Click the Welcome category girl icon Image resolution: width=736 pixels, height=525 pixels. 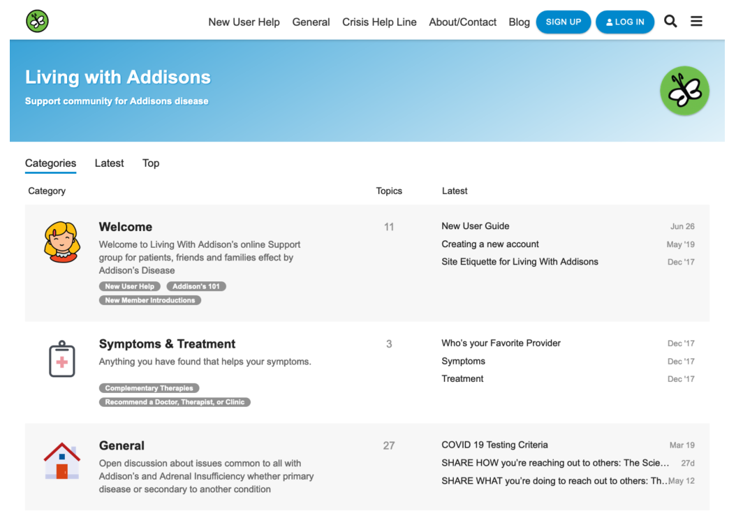click(x=62, y=242)
